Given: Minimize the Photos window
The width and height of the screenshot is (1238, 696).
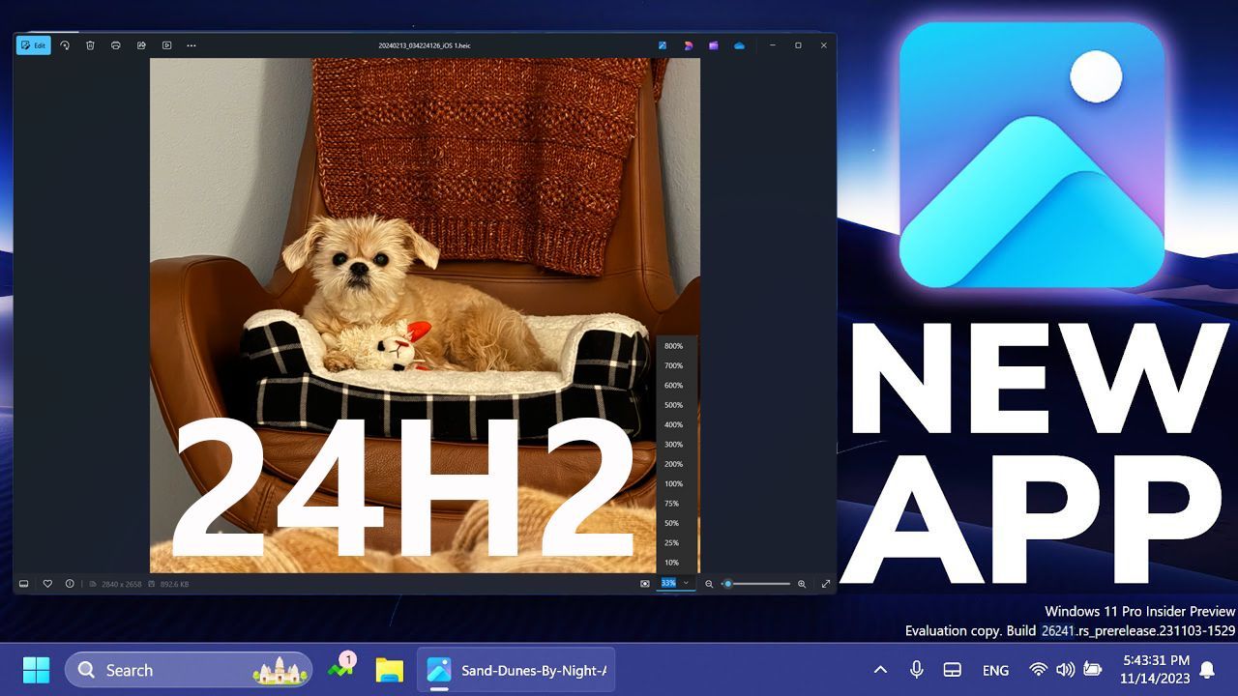Looking at the screenshot, I should coord(772,45).
